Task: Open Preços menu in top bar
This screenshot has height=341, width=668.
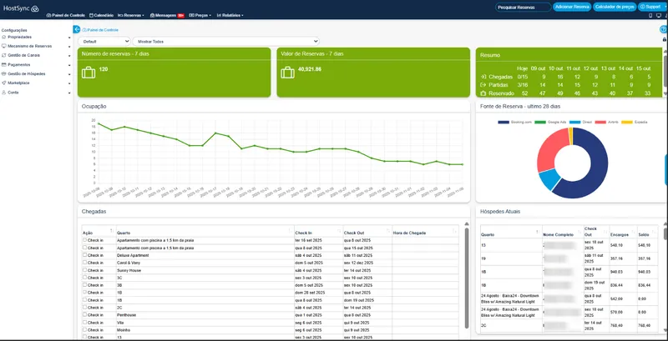Action: 200,15
